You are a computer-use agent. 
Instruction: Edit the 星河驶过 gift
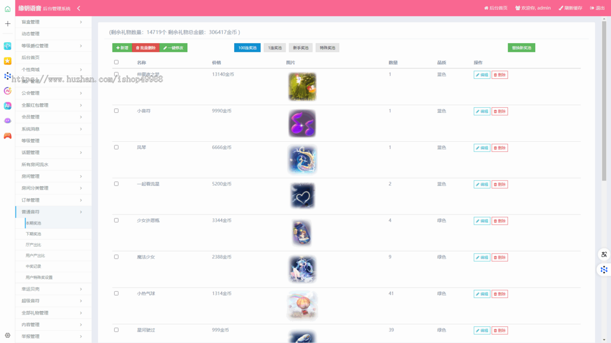click(482, 331)
